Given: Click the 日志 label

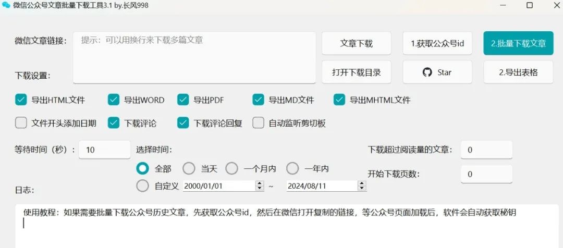Looking at the screenshot, I should pos(25,190).
